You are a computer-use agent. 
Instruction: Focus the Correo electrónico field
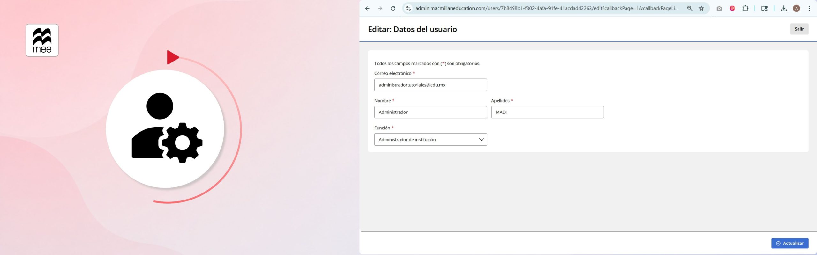click(x=431, y=85)
